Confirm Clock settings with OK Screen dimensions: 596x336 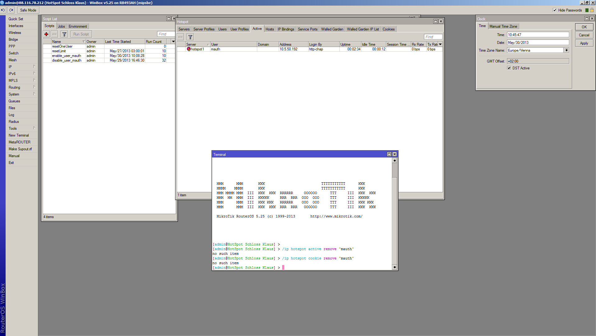pos(584,27)
